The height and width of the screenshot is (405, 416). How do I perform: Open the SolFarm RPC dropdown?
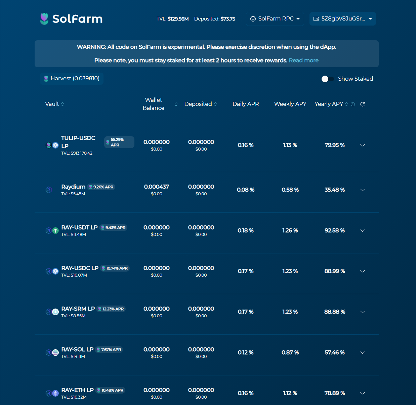tap(275, 19)
